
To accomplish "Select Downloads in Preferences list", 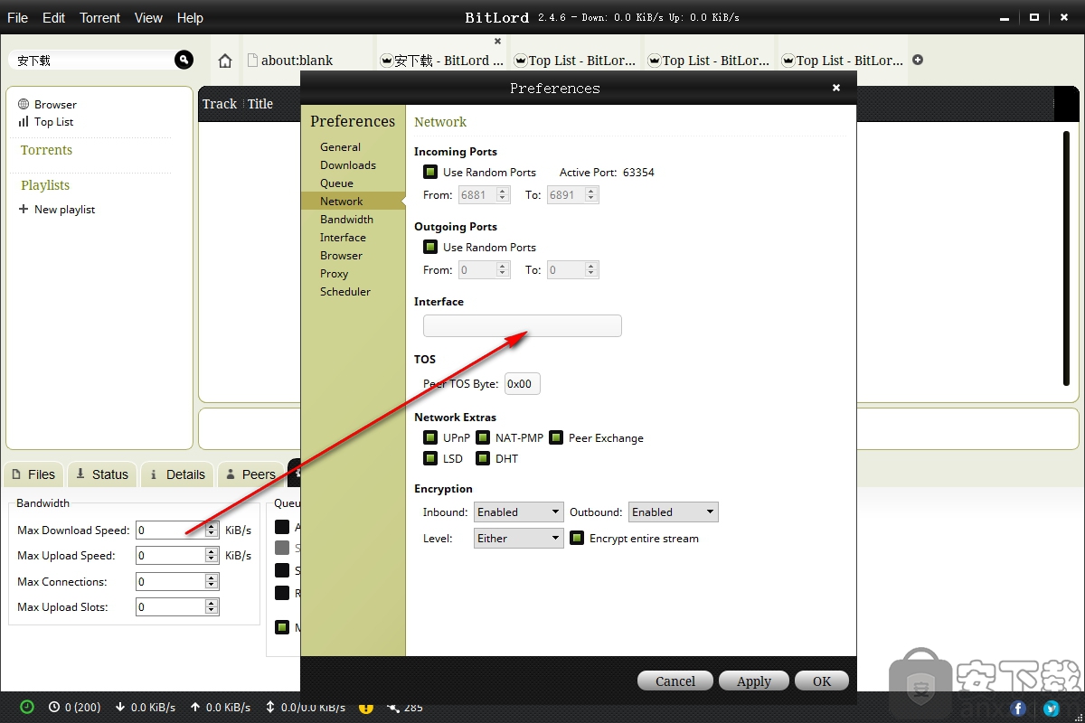I will (x=348, y=164).
